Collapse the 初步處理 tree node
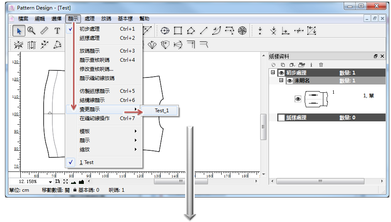The height and width of the screenshot is (222, 391). click(x=273, y=72)
